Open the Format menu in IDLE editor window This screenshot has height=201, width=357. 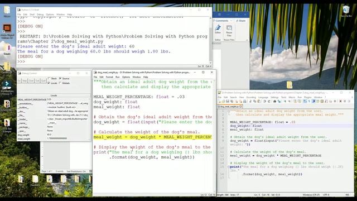109,77
